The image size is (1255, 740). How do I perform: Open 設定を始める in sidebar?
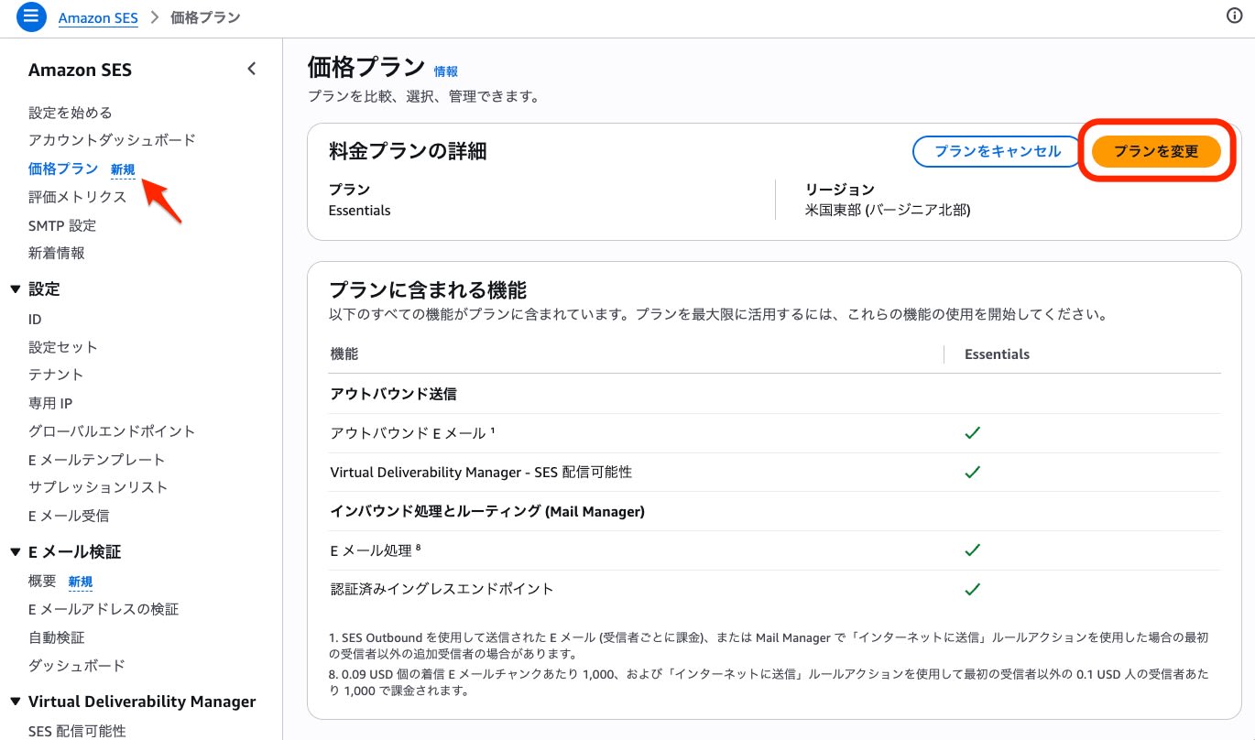[71, 113]
